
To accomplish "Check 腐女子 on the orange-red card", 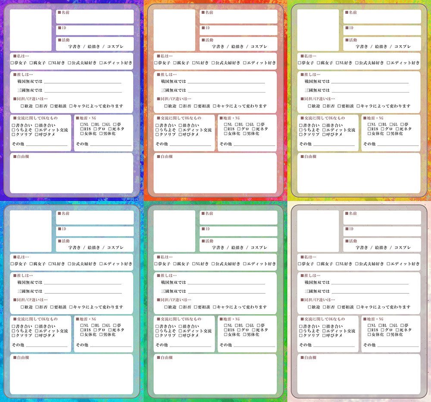I will (x=175, y=63).
